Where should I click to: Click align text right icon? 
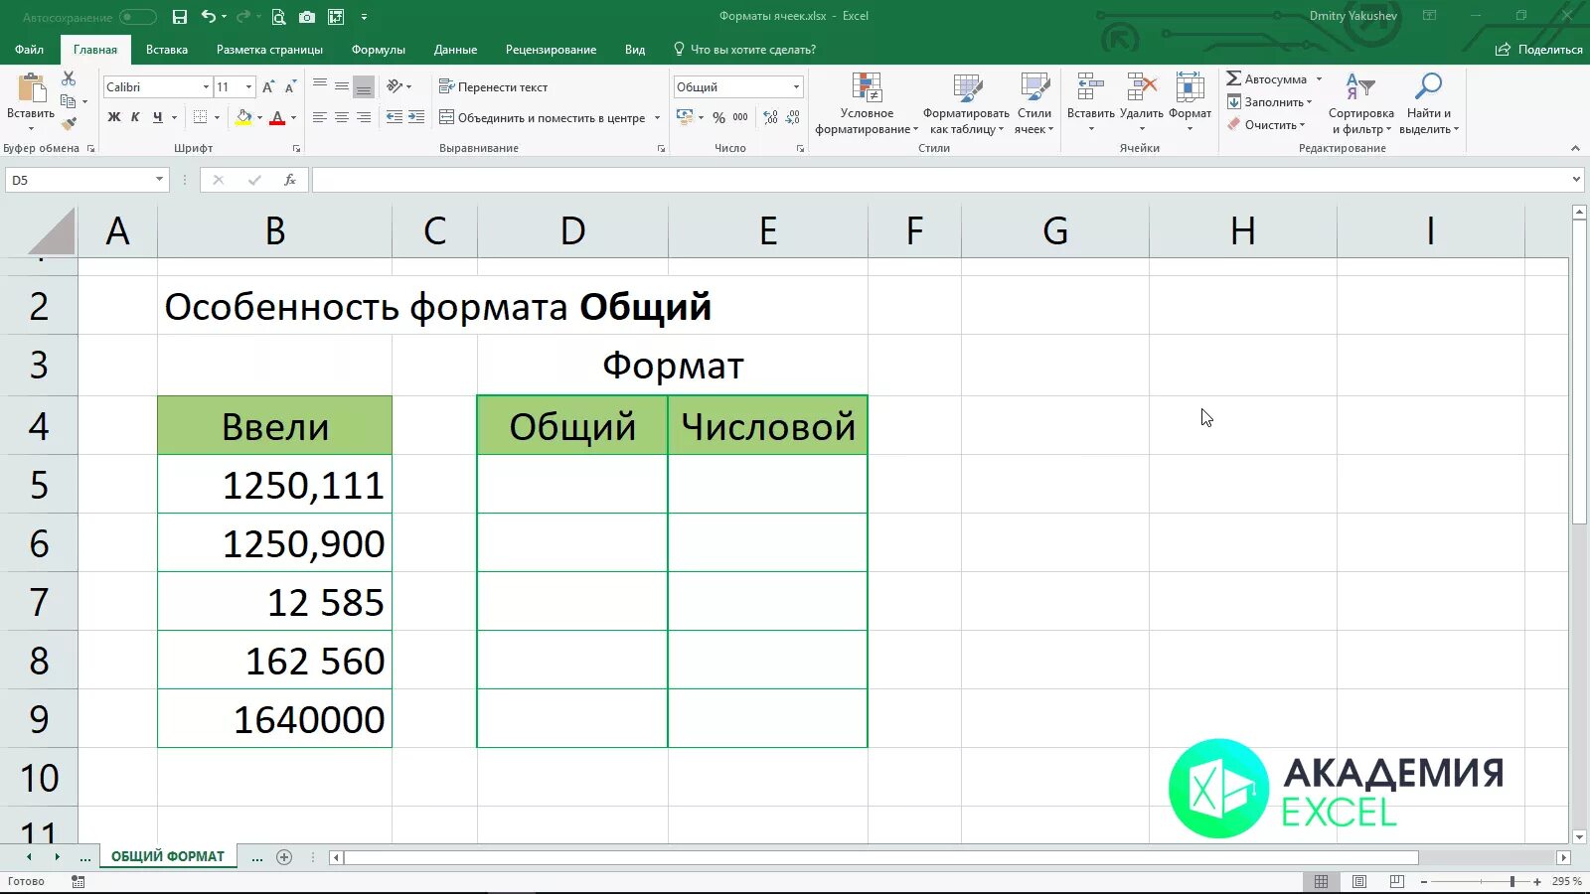tap(364, 117)
